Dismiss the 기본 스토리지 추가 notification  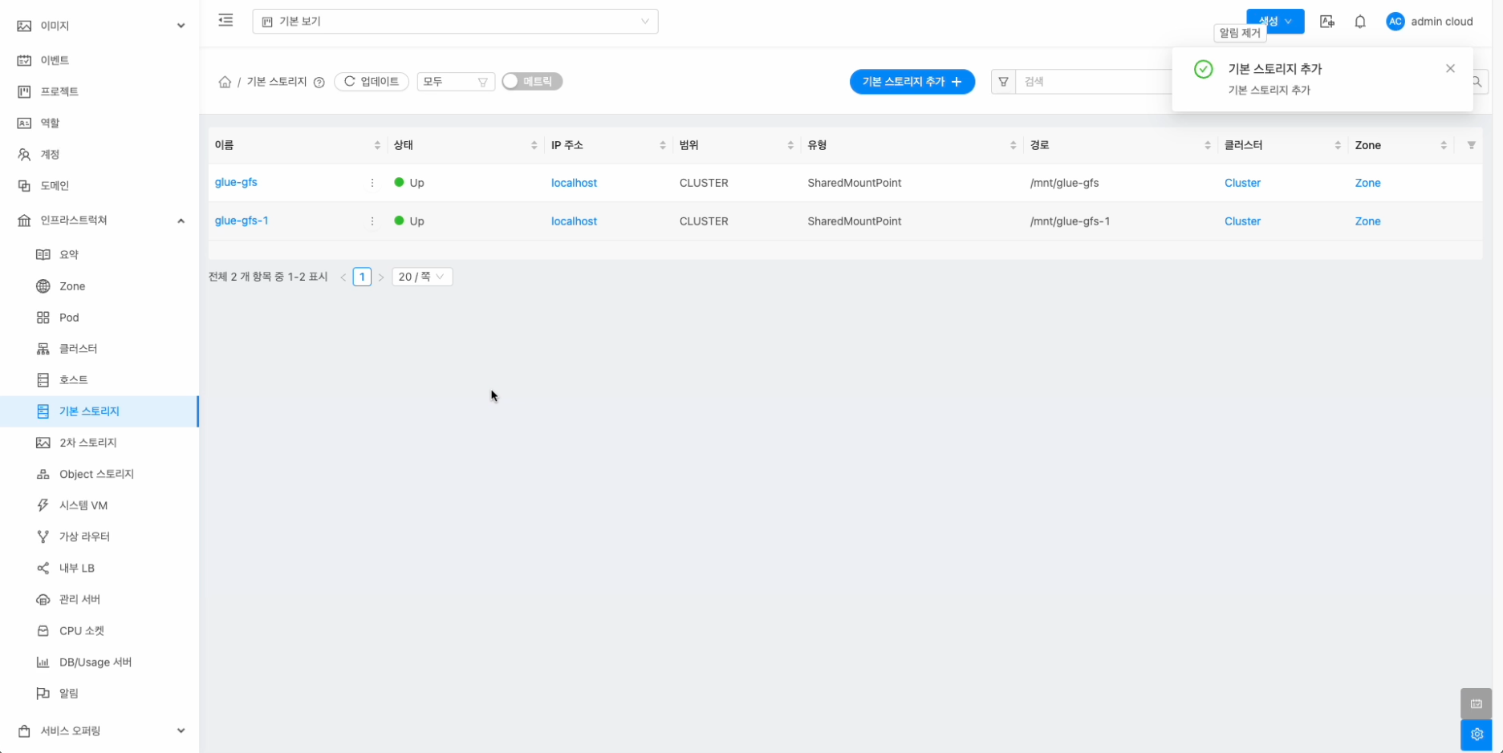1450,69
